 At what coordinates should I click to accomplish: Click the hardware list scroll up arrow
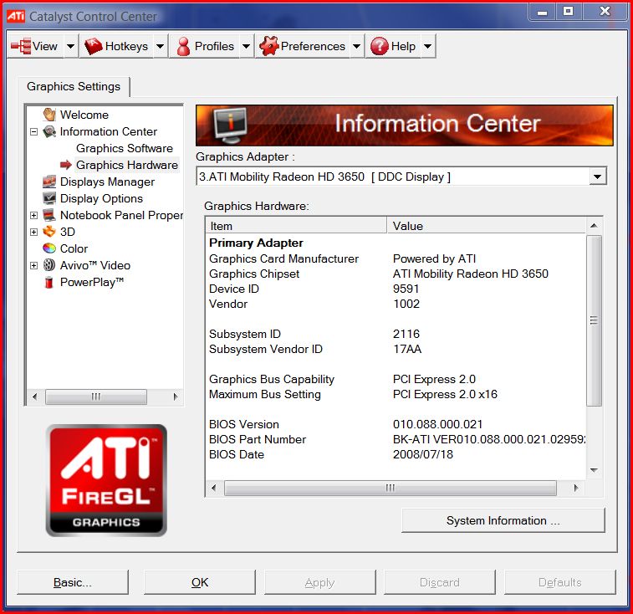coord(594,225)
